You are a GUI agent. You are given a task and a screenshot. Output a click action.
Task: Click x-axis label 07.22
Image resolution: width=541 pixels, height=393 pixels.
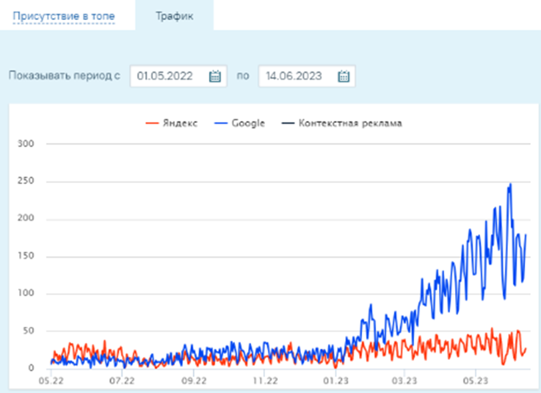tap(122, 381)
